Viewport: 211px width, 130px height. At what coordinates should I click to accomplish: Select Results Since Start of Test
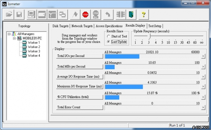coord(108,36)
